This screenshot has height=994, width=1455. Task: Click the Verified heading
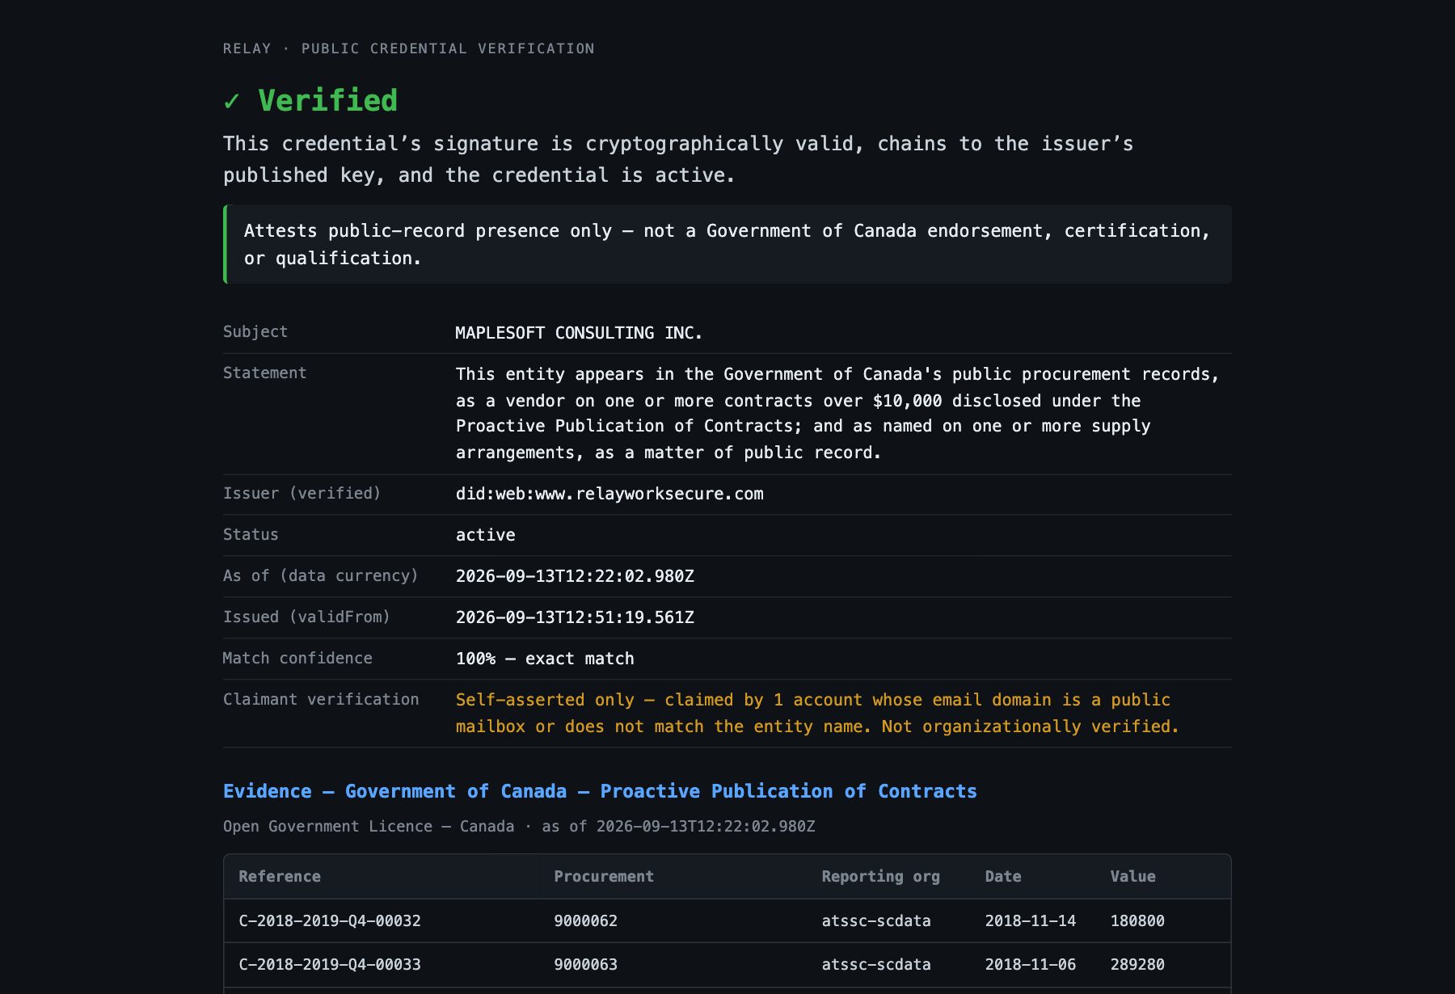(x=327, y=101)
